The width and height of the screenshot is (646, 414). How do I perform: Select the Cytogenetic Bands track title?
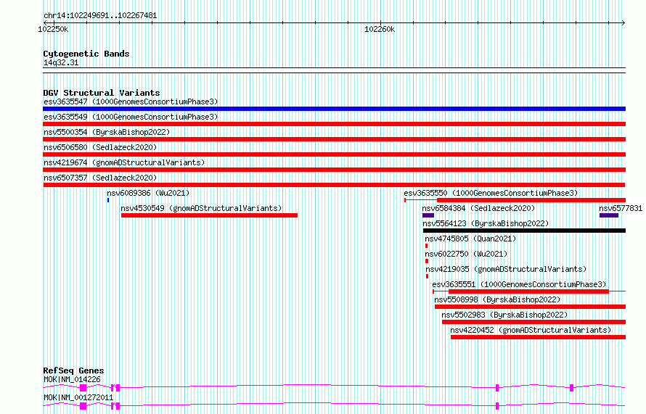(86, 54)
